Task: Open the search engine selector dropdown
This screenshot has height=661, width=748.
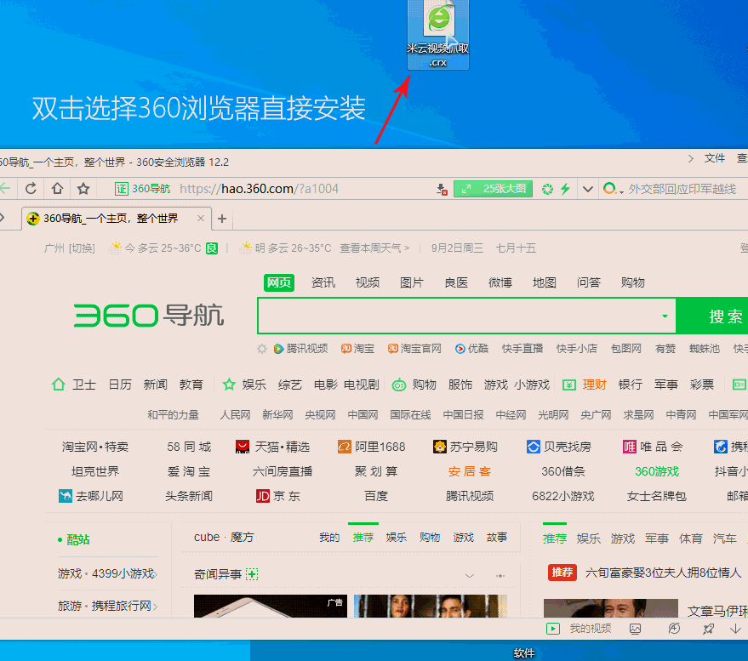Action: [x=613, y=190]
